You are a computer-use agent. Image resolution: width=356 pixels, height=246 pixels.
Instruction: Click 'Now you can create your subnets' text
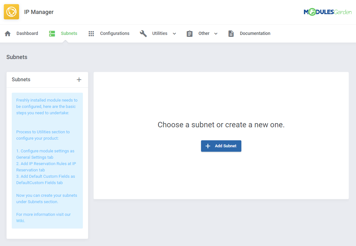pos(47,196)
